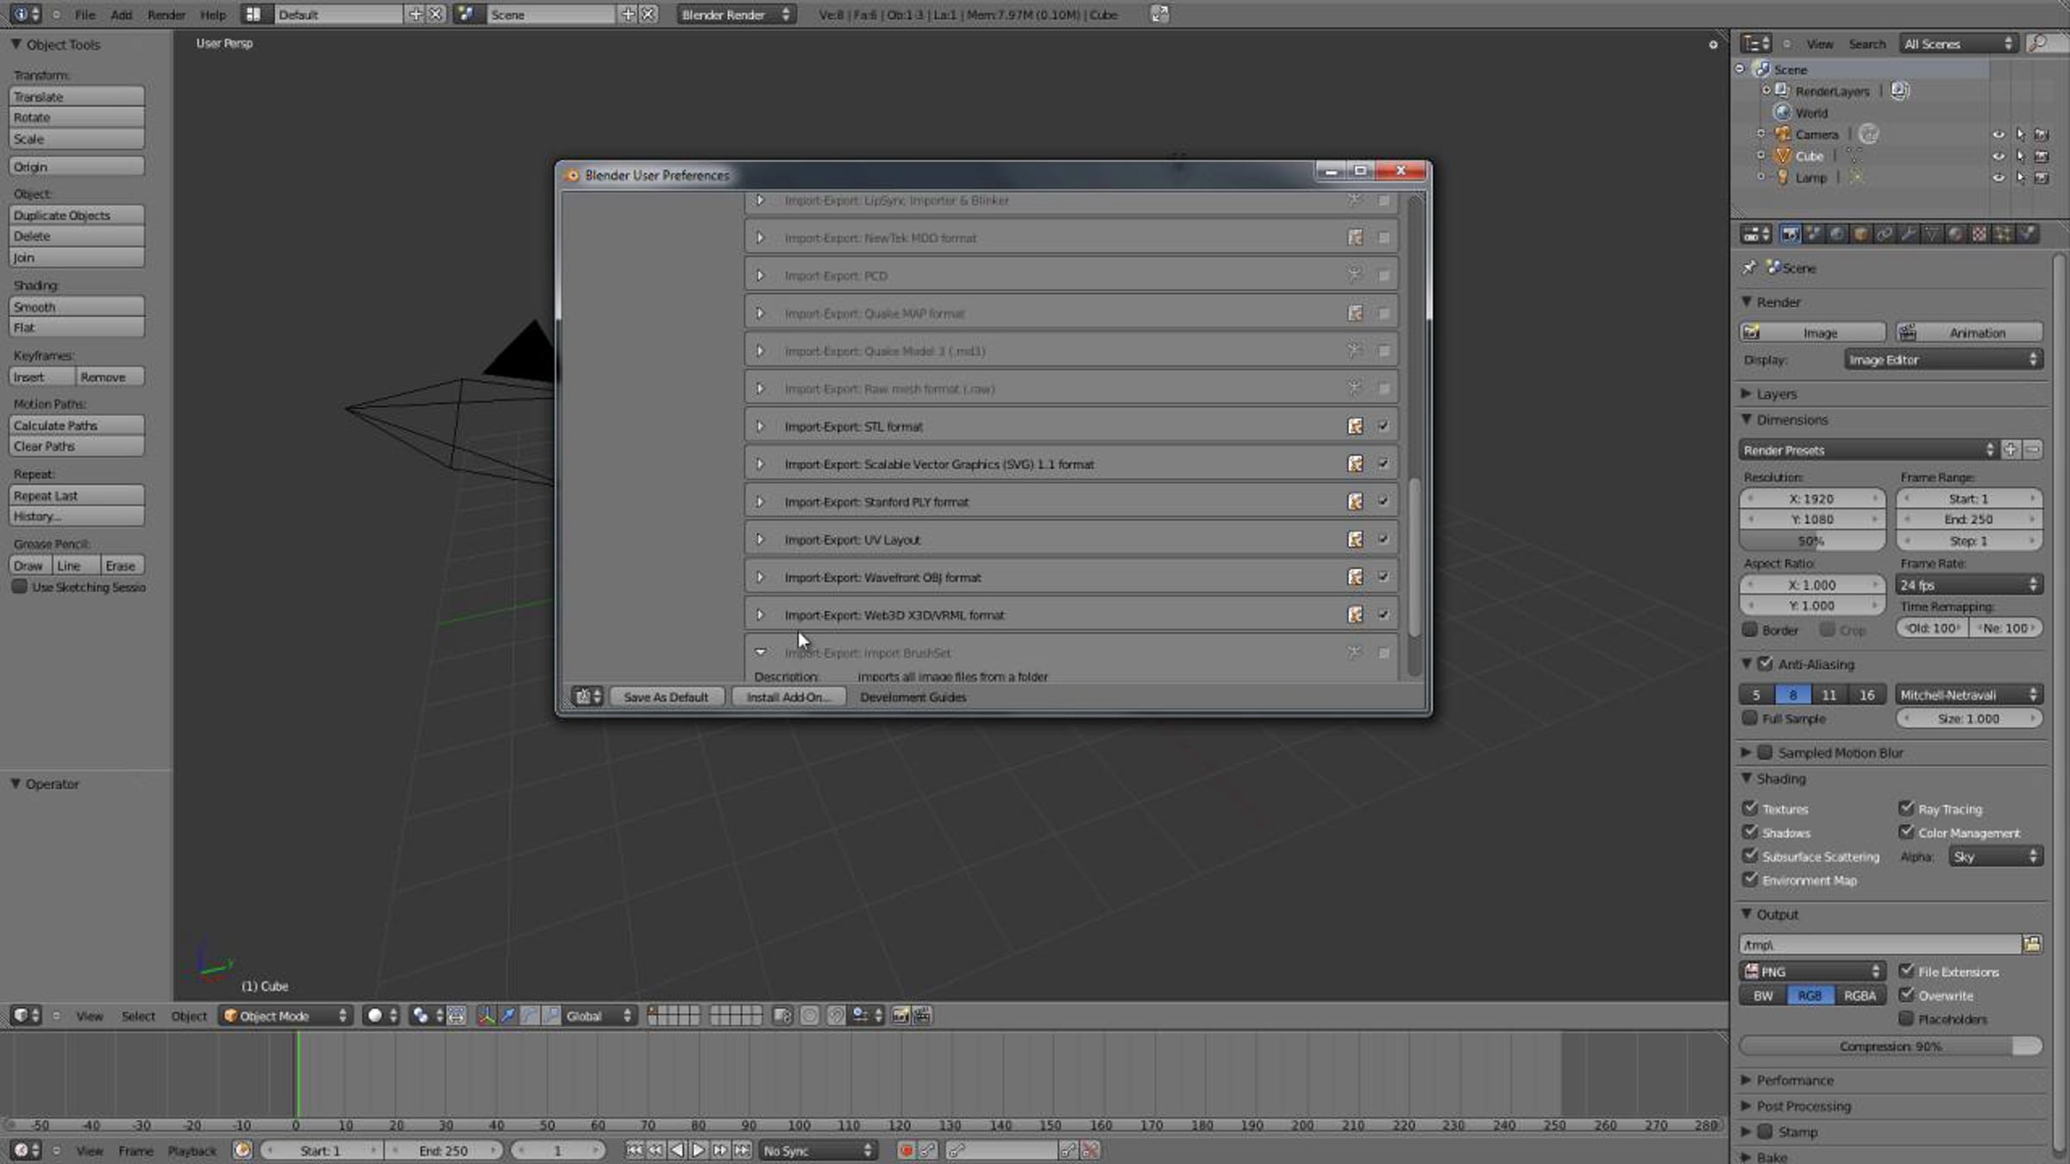
Task: Jump to the last frame in timeline
Action: point(742,1150)
